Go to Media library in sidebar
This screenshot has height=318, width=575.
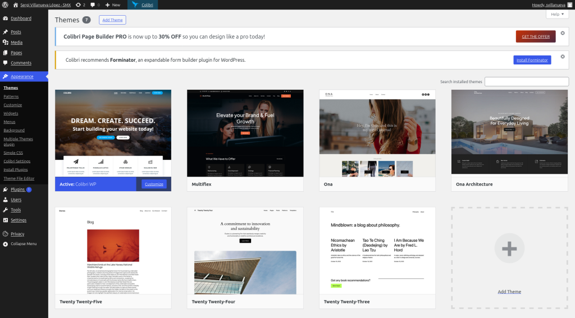coord(16,43)
